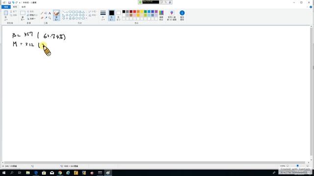Open the shape Outline dropdown
The image size is (314, 176).
93,12
